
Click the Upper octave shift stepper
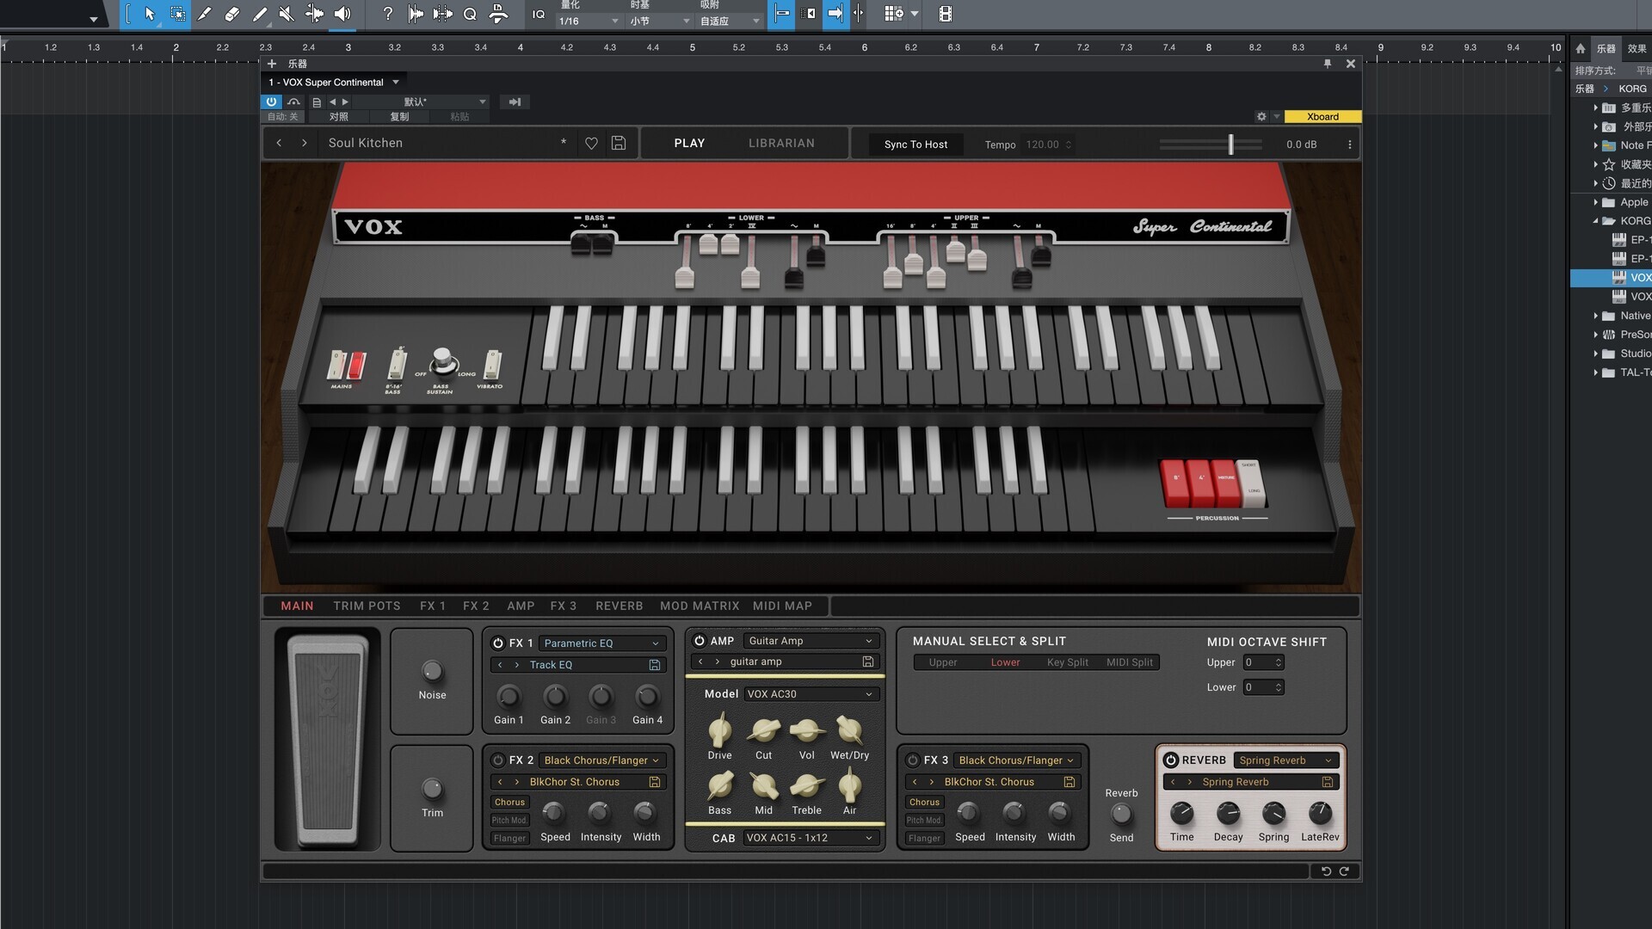pyautogui.click(x=1279, y=662)
